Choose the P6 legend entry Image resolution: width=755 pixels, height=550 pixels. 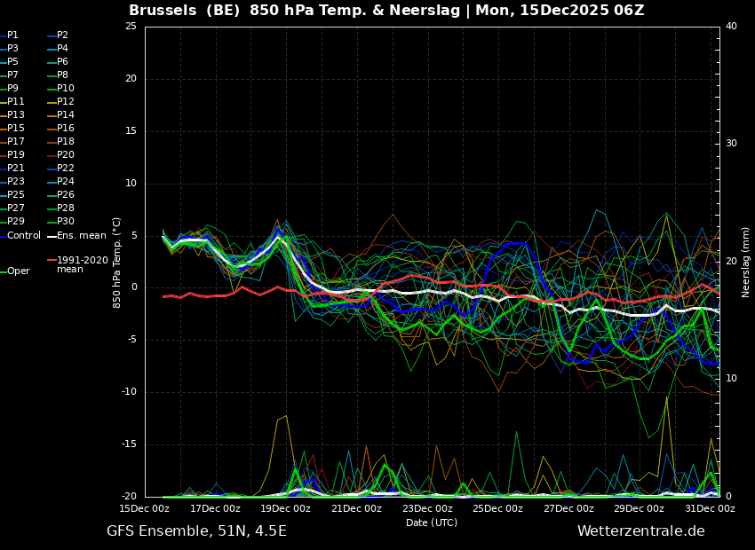[x=62, y=61]
